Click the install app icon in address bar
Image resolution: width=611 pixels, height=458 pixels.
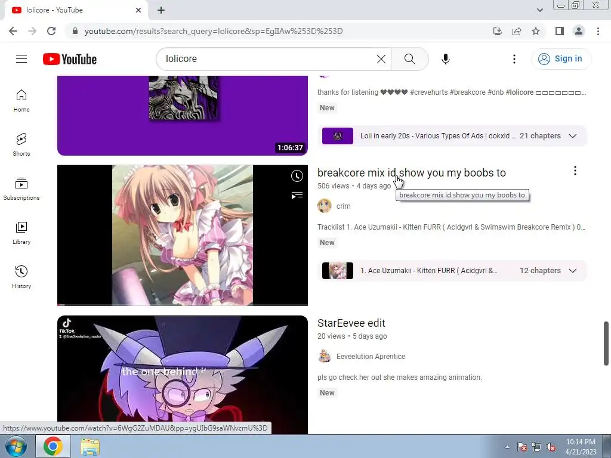pyautogui.click(x=498, y=31)
